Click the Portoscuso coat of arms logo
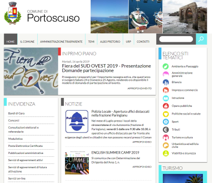 [x=12, y=13]
